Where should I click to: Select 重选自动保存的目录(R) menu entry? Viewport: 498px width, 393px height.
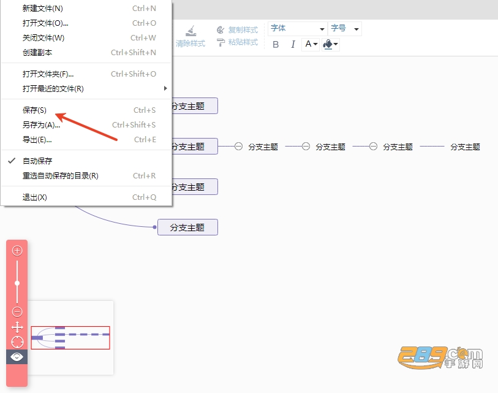86,175
